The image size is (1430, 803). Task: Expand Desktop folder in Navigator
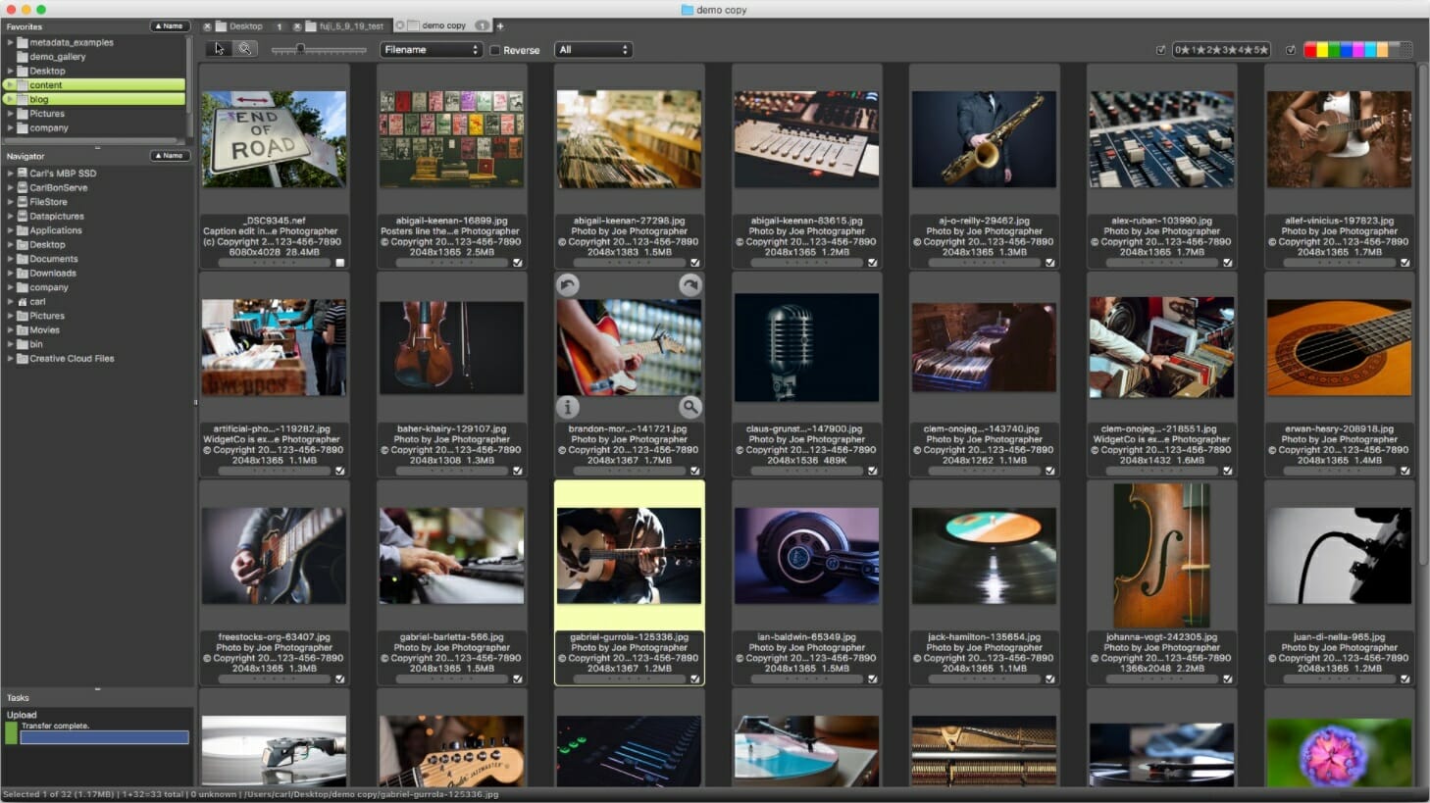click(x=10, y=245)
